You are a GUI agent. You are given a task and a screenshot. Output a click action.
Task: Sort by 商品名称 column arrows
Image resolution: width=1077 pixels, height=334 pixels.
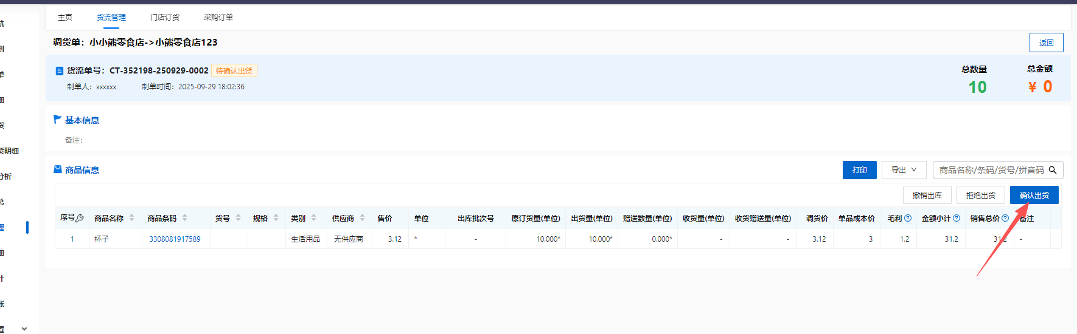131,218
